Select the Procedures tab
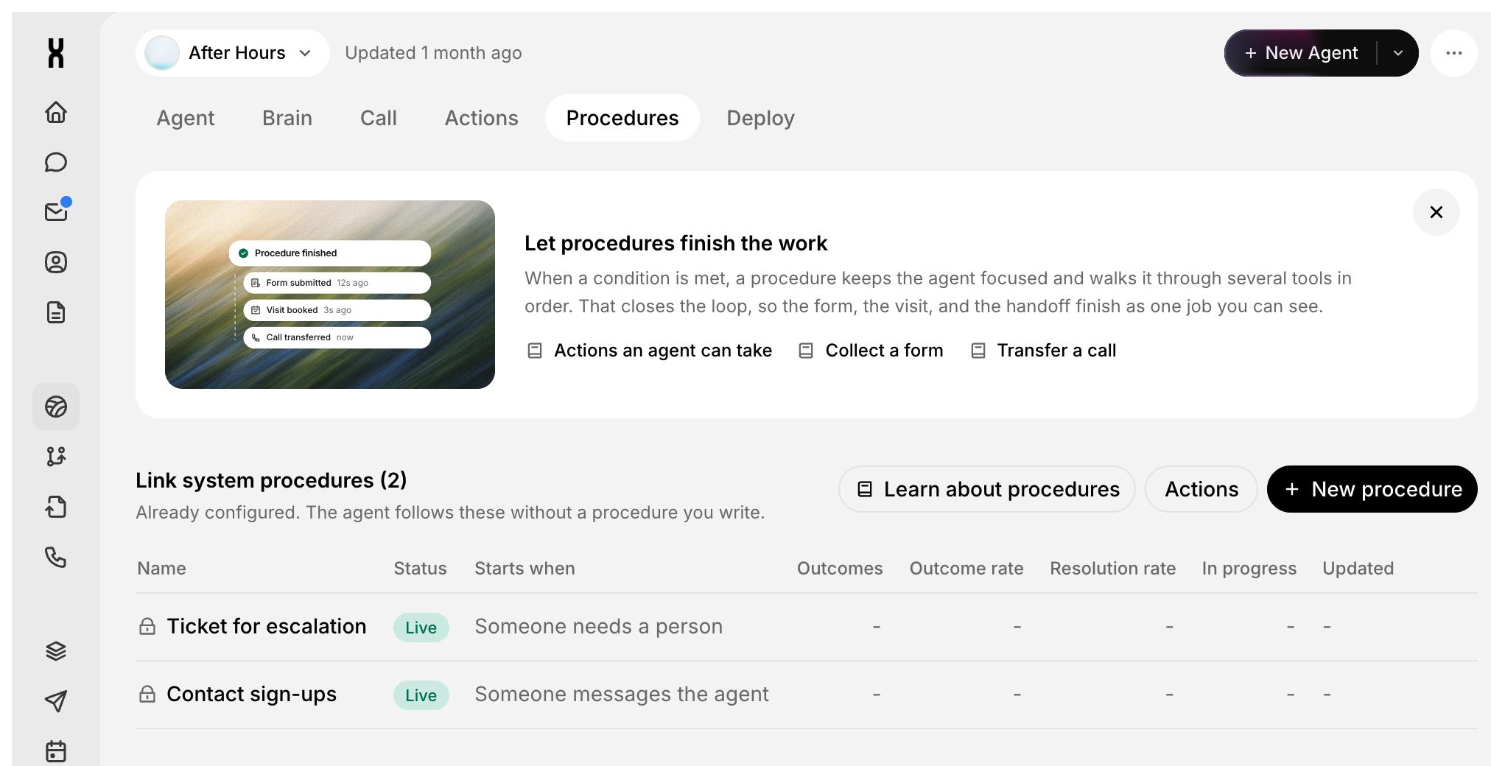Screen dimensions: 1491x766 click(622, 118)
